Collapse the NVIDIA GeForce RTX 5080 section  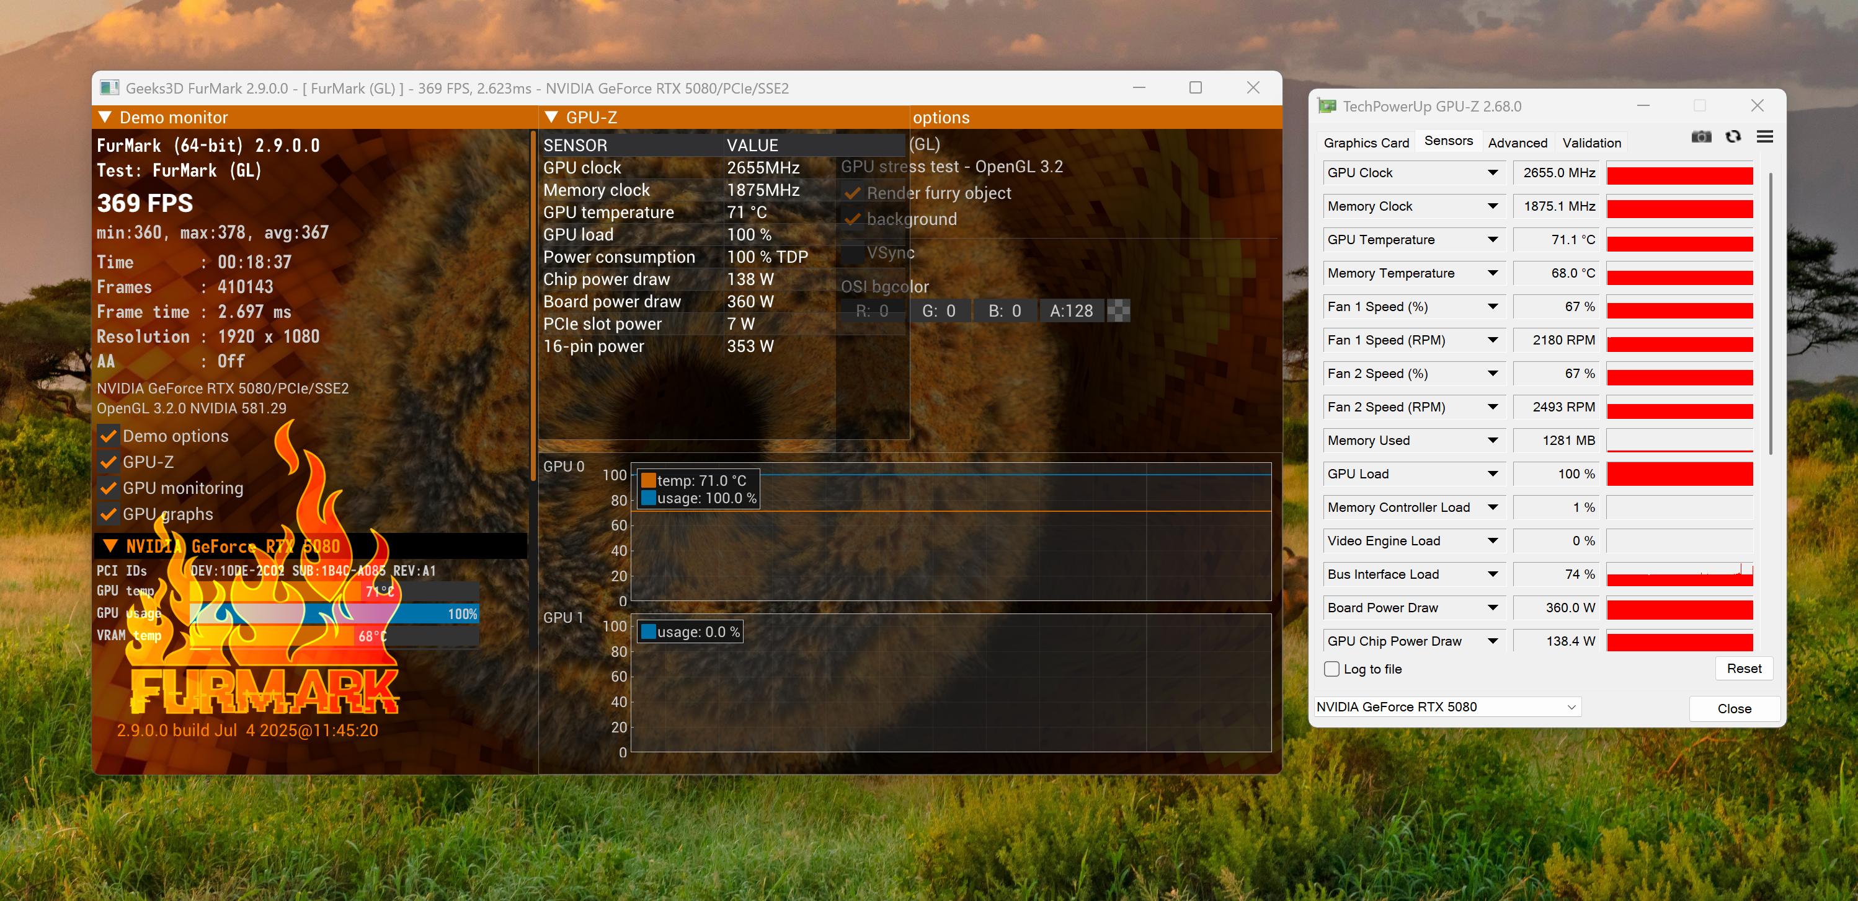tap(110, 546)
